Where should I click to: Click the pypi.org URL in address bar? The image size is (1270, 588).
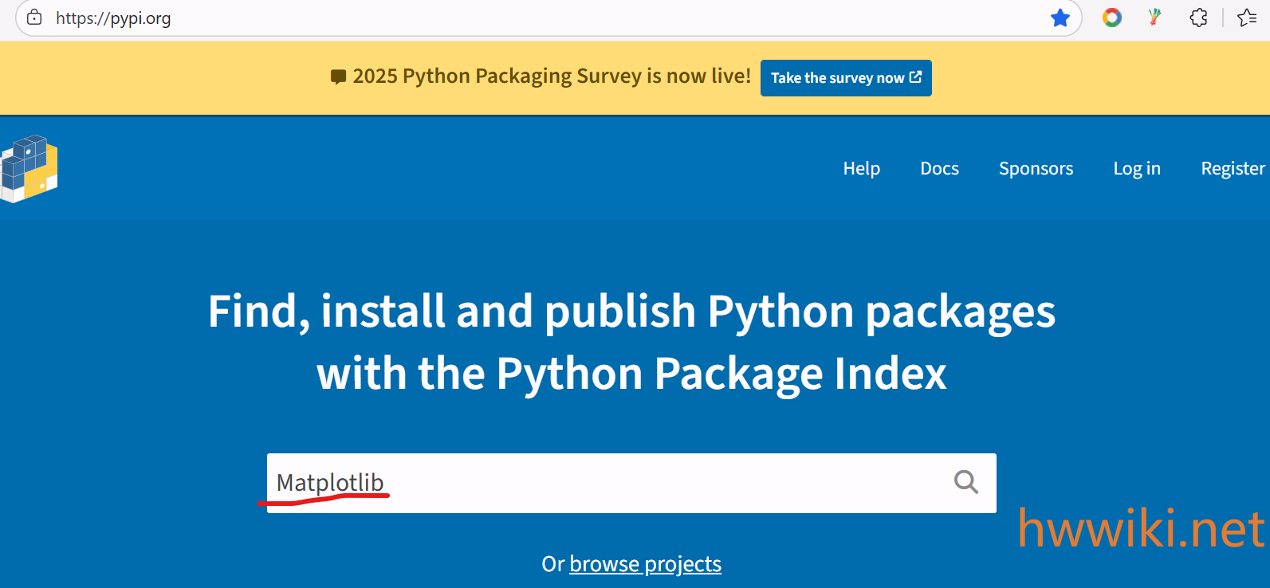pos(113,18)
